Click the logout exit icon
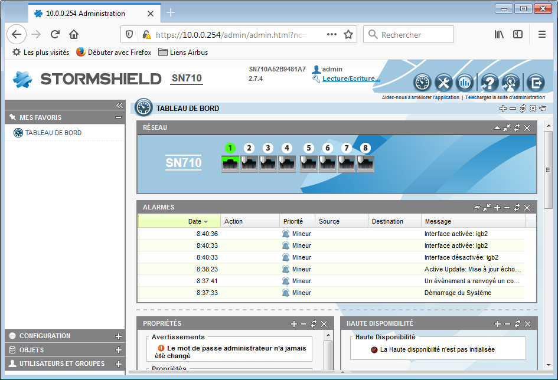The width and height of the screenshot is (558, 380). [x=535, y=82]
